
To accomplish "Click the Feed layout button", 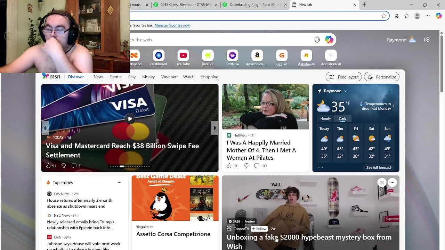I will (344, 77).
